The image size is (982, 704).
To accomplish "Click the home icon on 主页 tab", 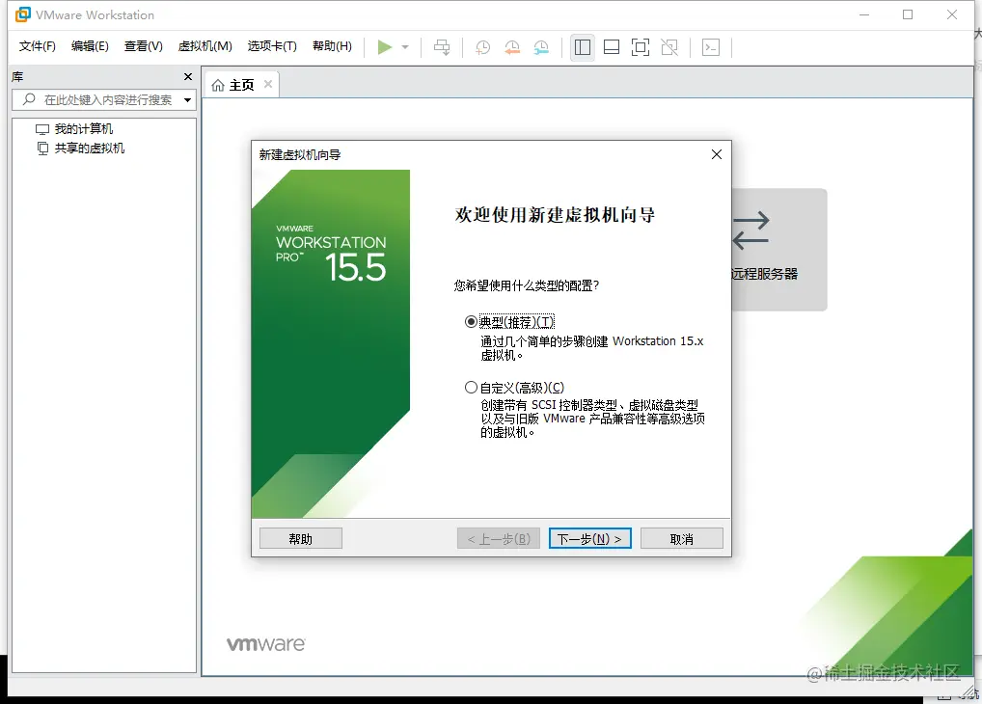I will [x=217, y=85].
